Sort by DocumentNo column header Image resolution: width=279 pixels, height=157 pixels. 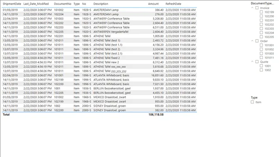(x=63, y=4)
